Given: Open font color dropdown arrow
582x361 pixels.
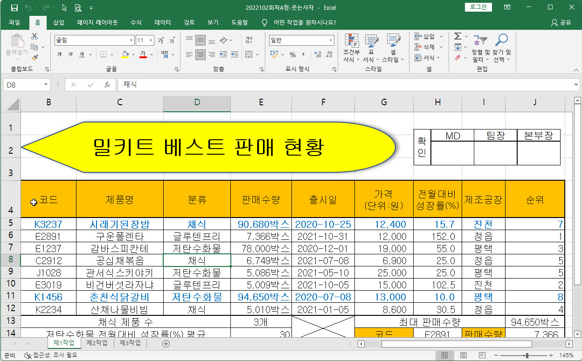Looking at the screenshot, I should coord(151,54).
